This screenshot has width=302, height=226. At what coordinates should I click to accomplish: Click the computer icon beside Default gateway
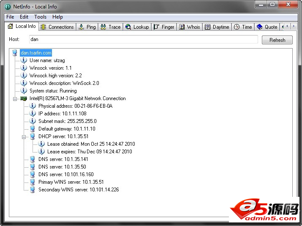coord(33,129)
